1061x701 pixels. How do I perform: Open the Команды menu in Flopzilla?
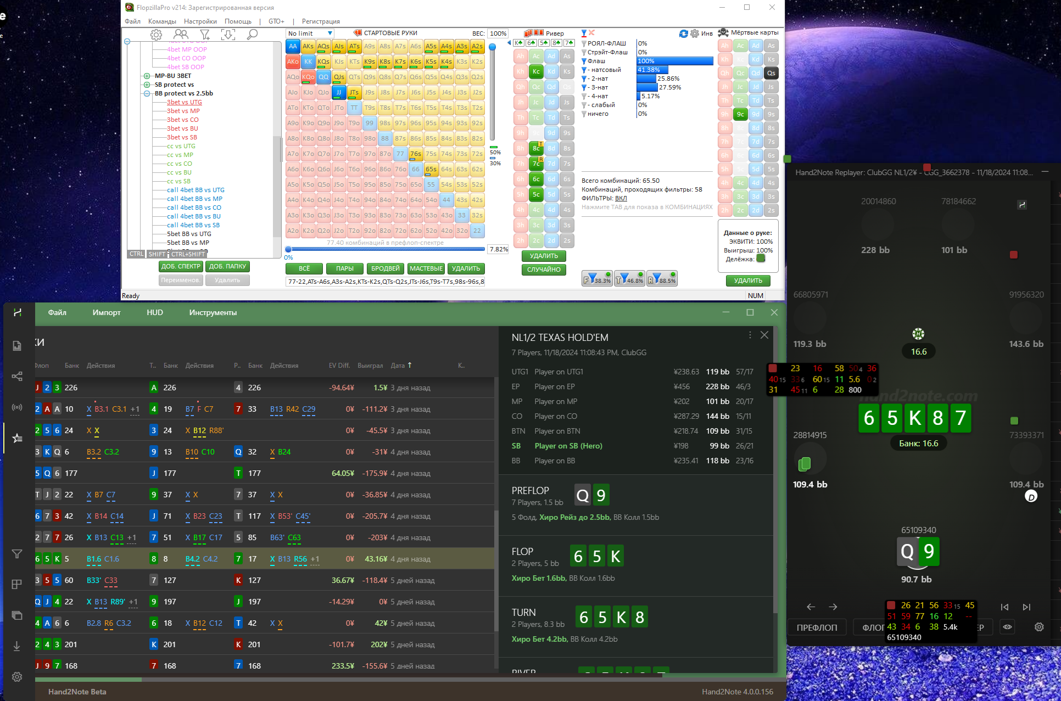coord(162,21)
